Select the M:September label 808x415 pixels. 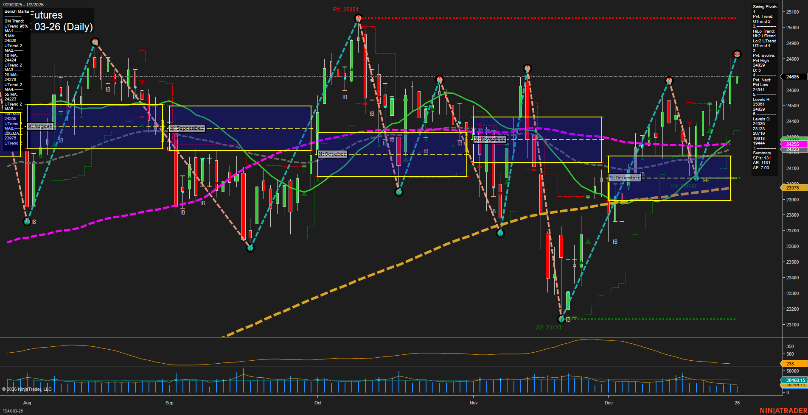click(x=187, y=128)
